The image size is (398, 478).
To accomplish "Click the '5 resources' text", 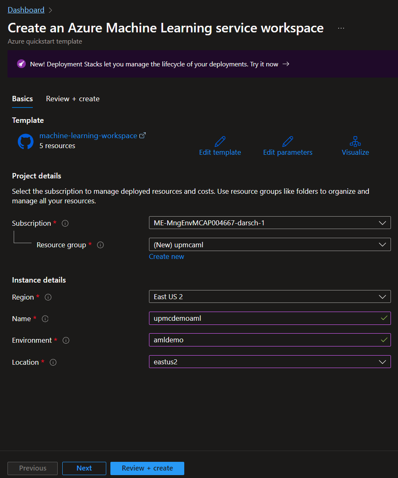I will pyautogui.click(x=57, y=146).
